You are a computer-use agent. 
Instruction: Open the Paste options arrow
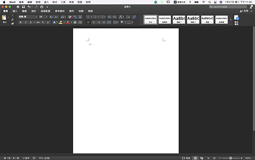click(8, 17)
